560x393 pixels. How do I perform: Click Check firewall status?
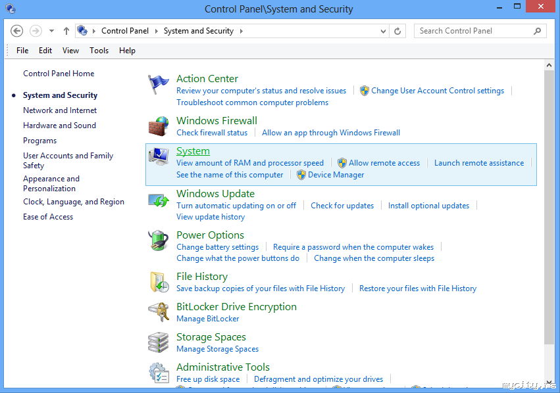pyautogui.click(x=212, y=133)
